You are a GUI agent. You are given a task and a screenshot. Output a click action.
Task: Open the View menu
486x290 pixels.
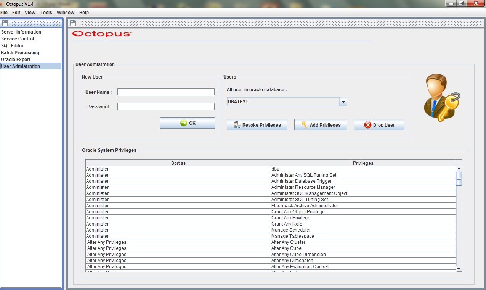pyautogui.click(x=30, y=13)
